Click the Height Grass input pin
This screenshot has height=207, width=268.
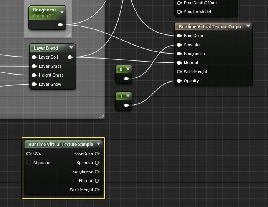click(34, 75)
